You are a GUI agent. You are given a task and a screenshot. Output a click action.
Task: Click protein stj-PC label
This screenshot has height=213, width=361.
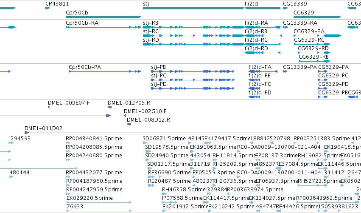pyautogui.click(x=158, y=76)
